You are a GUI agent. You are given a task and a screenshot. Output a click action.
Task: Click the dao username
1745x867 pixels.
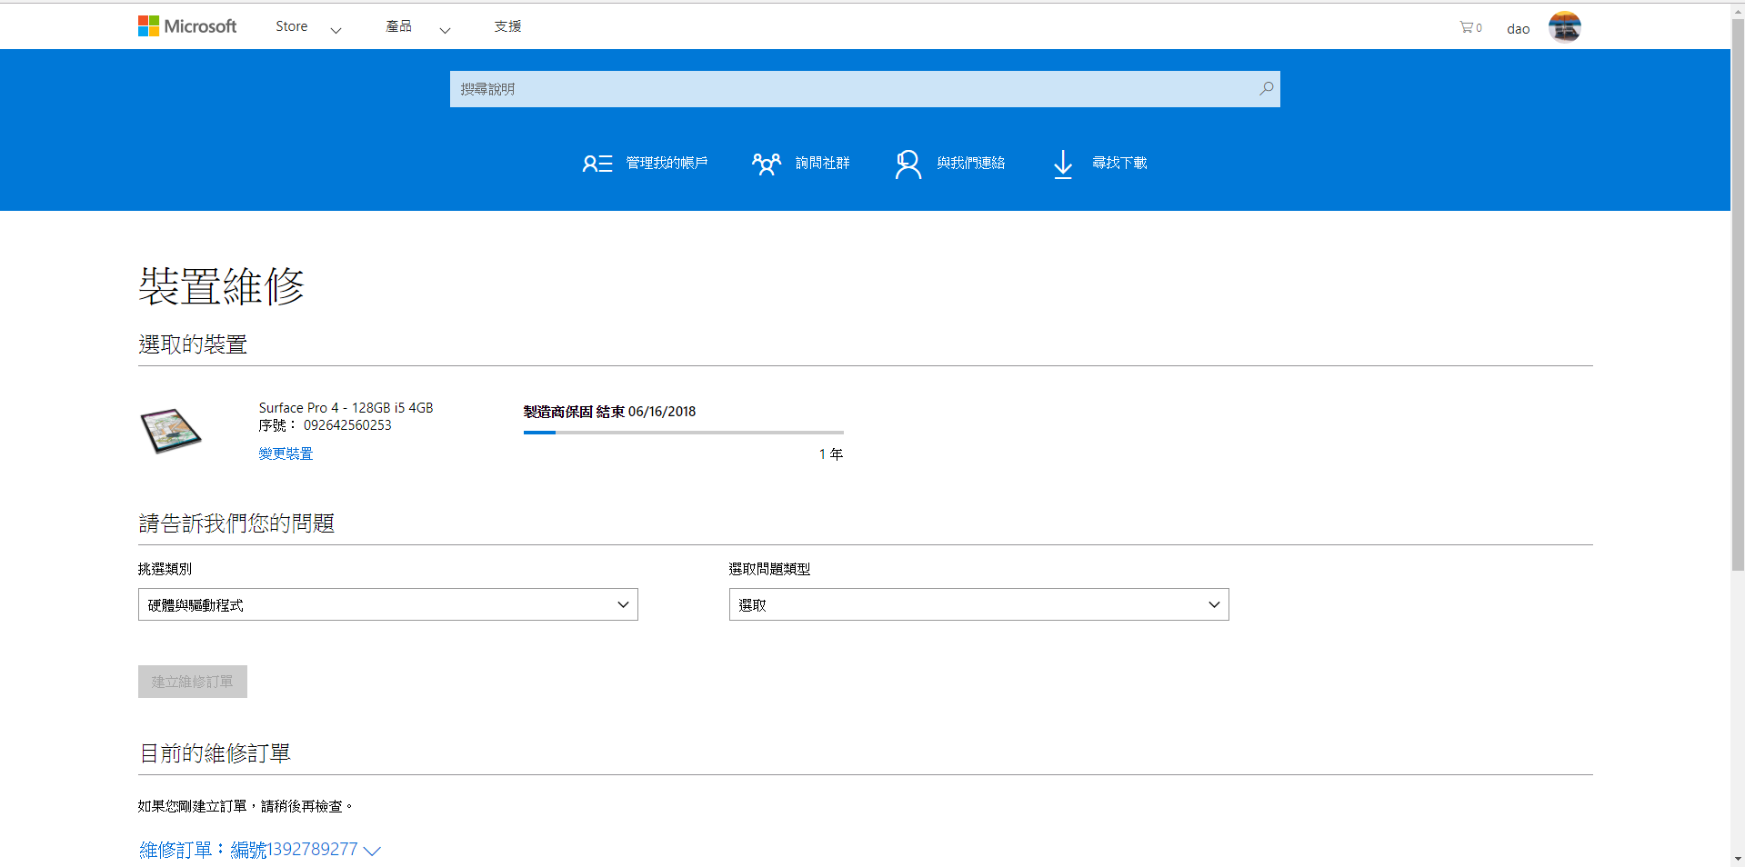[x=1518, y=29]
